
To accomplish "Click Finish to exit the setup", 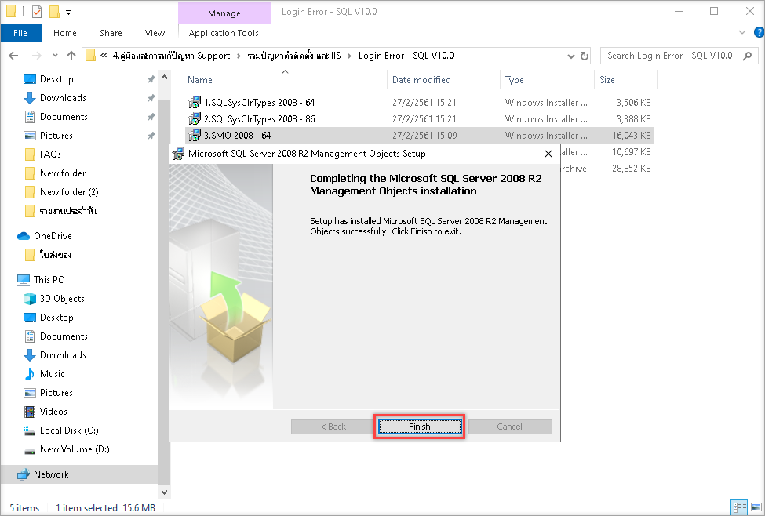I will pos(419,427).
